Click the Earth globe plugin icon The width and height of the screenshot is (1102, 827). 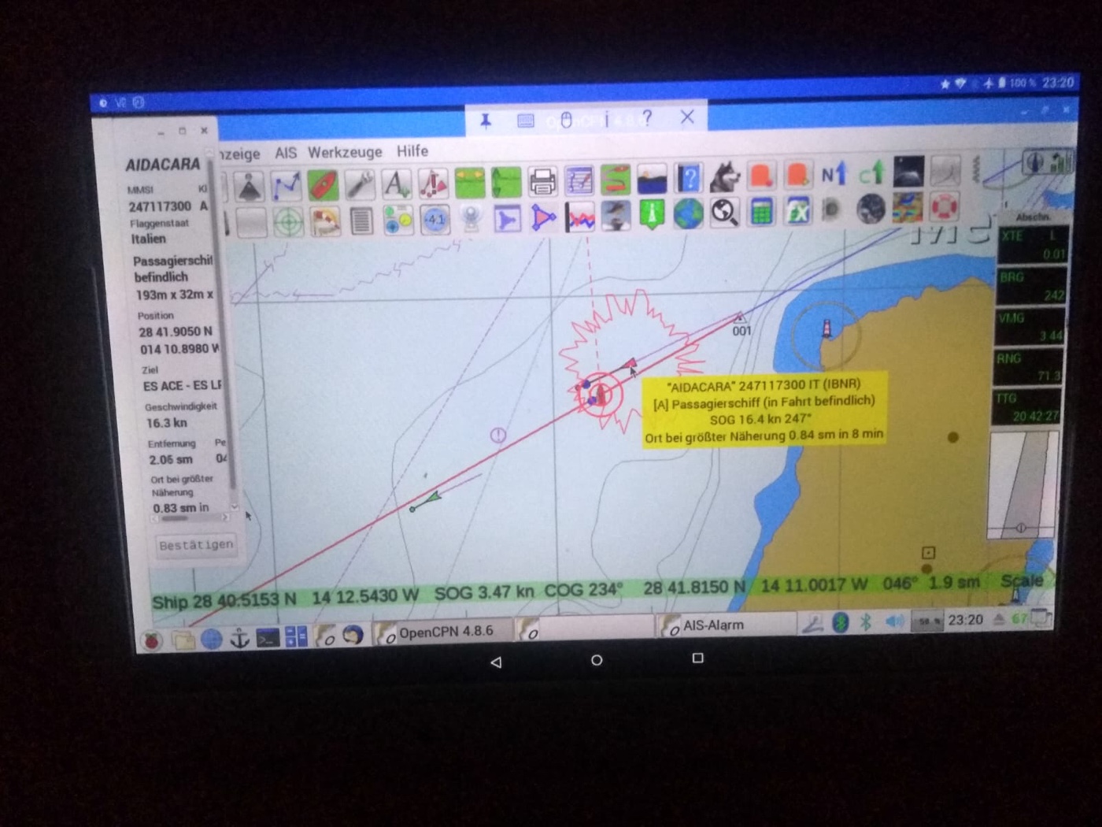pos(688,213)
